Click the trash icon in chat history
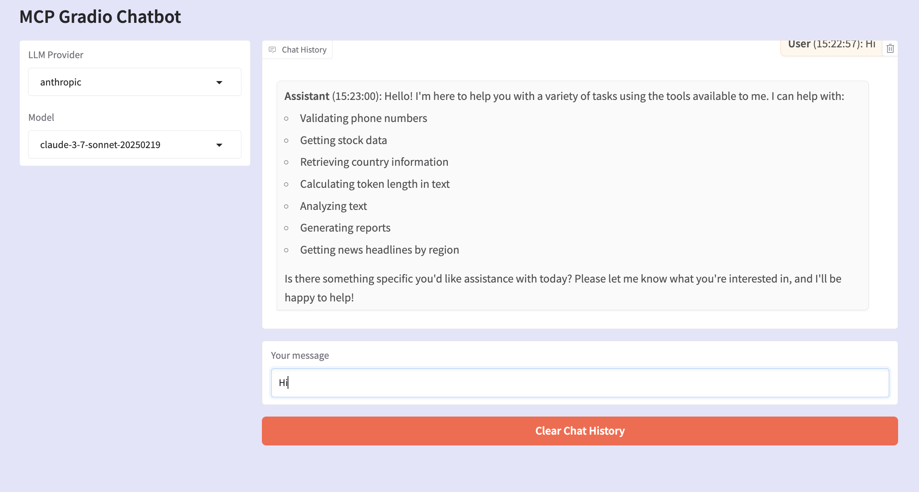The image size is (919, 492). 890,49
